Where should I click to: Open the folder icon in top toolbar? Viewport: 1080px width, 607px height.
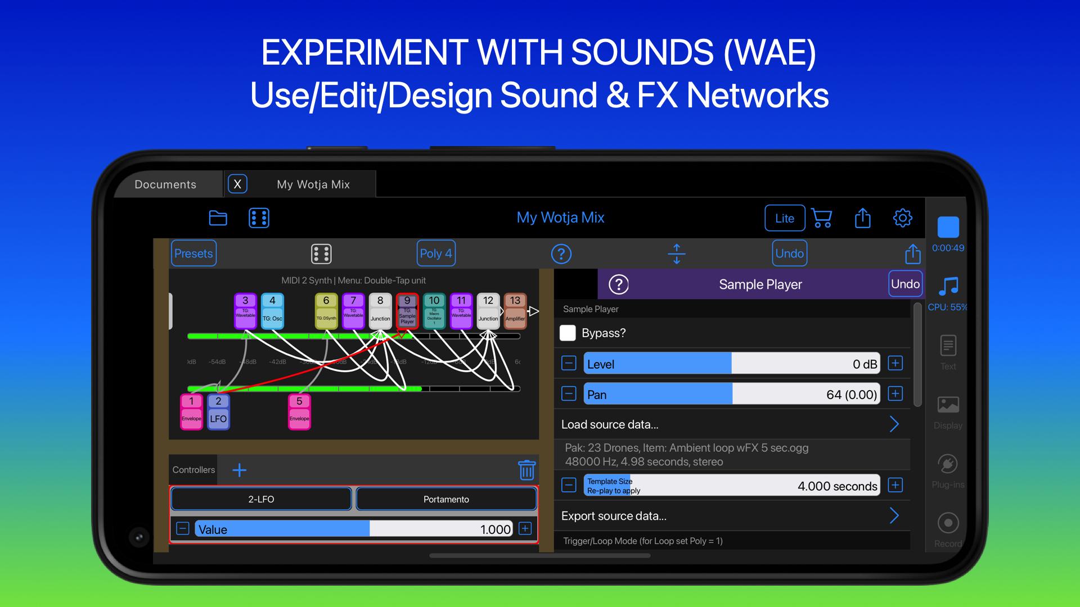[218, 218]
